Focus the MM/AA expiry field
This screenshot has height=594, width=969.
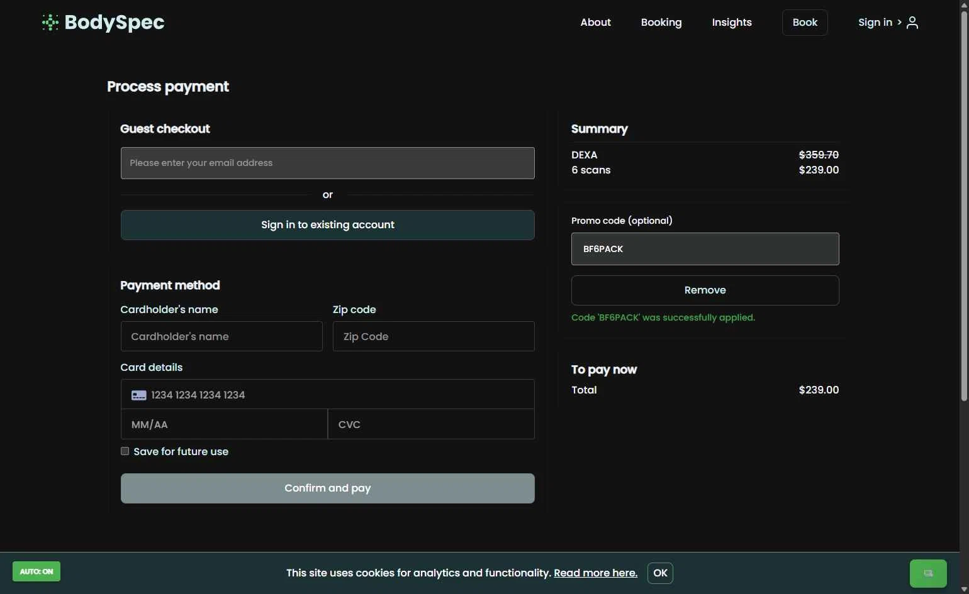224,424
